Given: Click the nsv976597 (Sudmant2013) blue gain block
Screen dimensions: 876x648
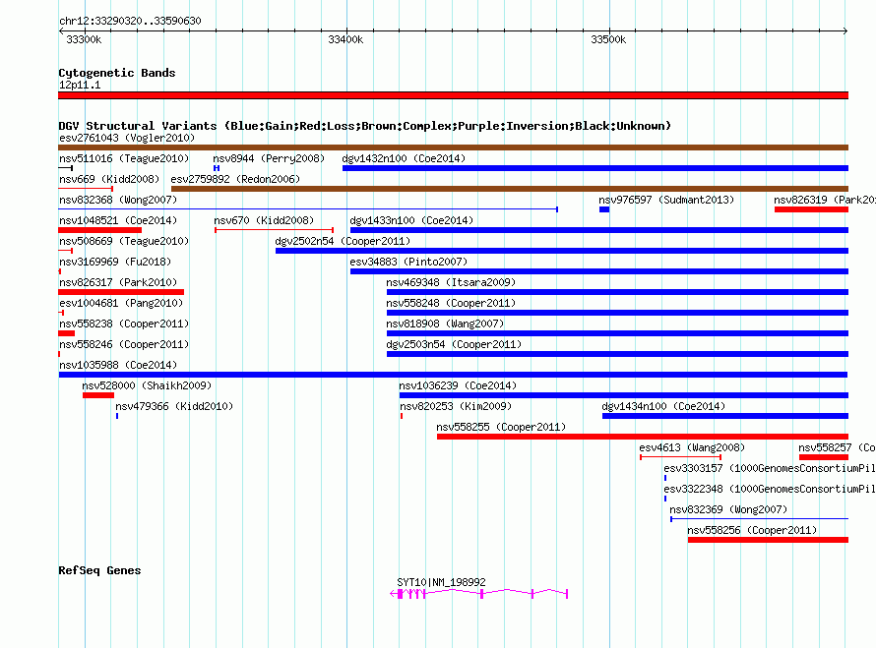Looking at the screenshot, I should coord(604,209).
